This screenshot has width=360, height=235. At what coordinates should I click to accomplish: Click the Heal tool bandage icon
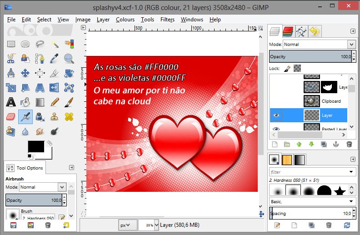tap(69, 117)
